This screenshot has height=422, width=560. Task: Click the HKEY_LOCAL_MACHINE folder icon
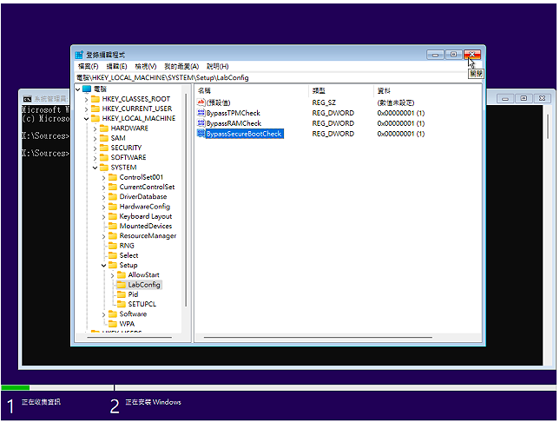96,118
